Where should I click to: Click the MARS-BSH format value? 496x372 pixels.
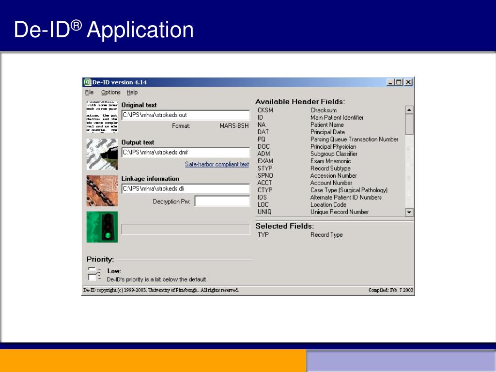point(234,126)
